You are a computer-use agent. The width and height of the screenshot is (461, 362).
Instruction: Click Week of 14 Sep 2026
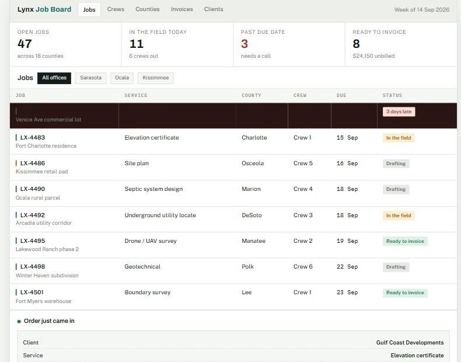click(421, 10)
